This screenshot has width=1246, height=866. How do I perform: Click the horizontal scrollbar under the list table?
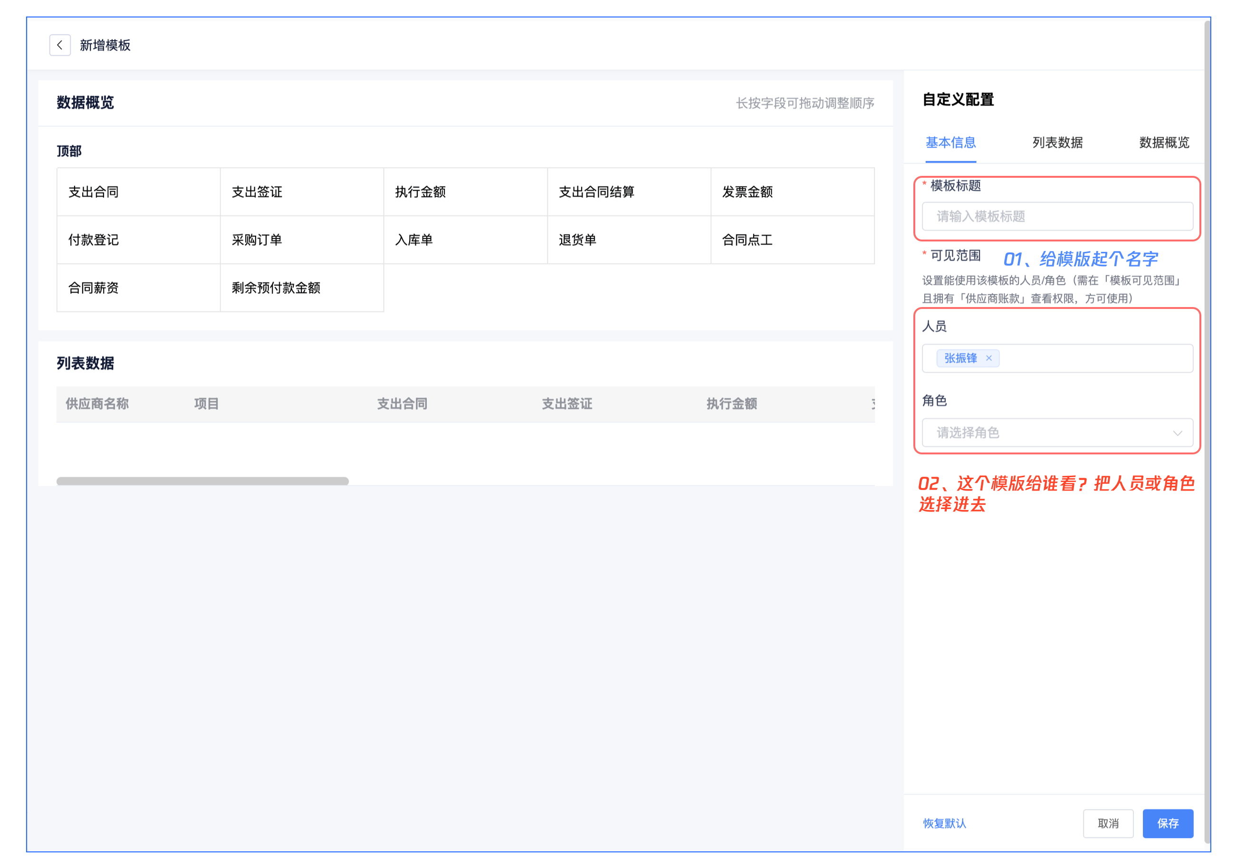coord(202,481)
